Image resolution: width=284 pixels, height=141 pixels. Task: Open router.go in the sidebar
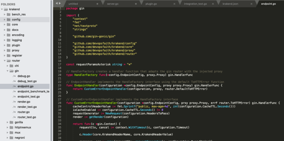pos(24,112)
